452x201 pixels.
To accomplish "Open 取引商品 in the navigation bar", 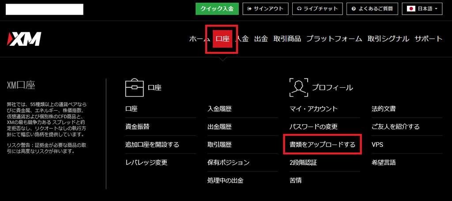I will click(287, 39).
